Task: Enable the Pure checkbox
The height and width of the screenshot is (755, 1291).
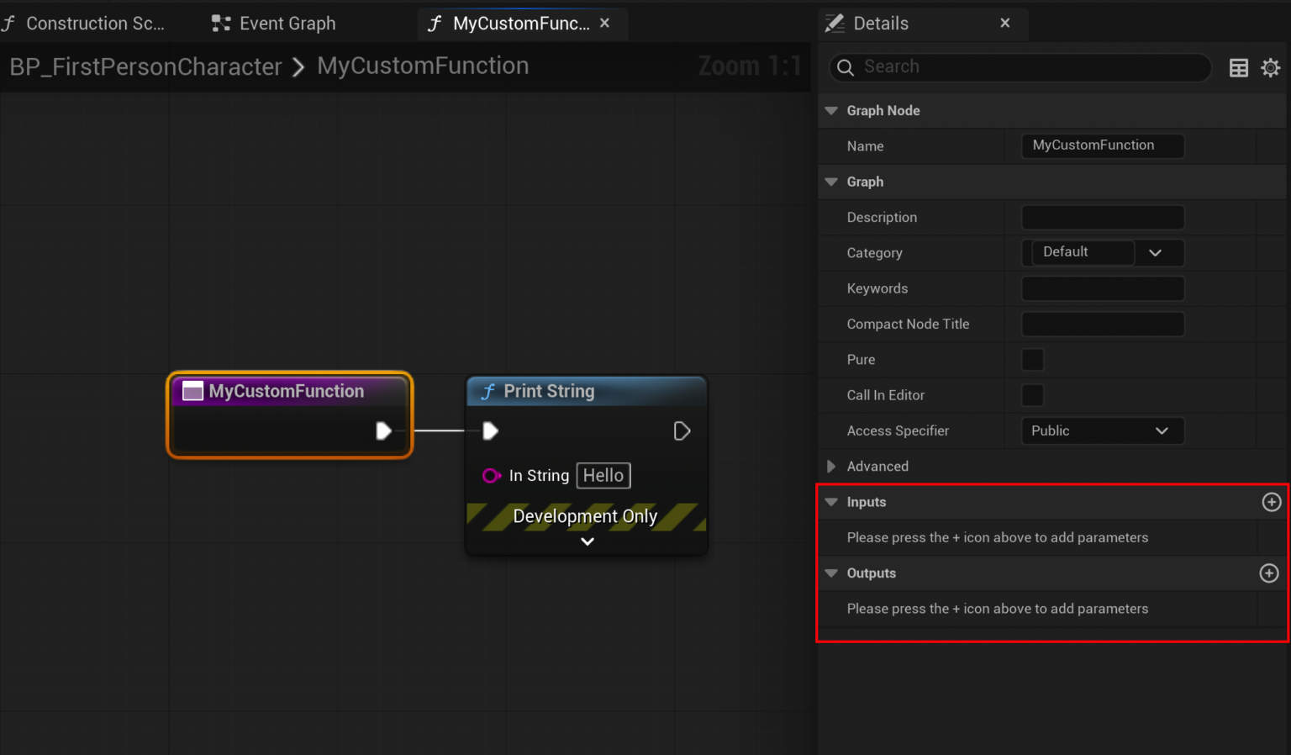Action: pos(1032,360)
